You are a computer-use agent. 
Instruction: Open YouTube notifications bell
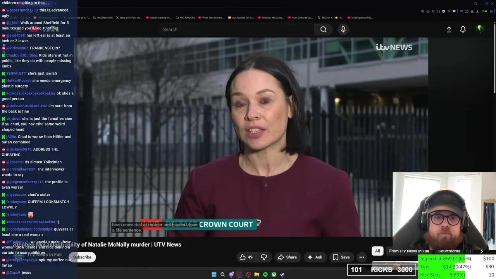[463, 29]
